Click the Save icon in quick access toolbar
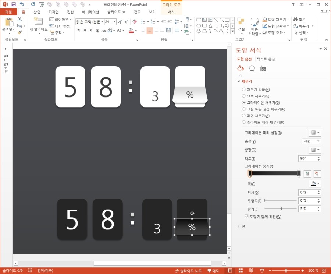 (14, 4)
